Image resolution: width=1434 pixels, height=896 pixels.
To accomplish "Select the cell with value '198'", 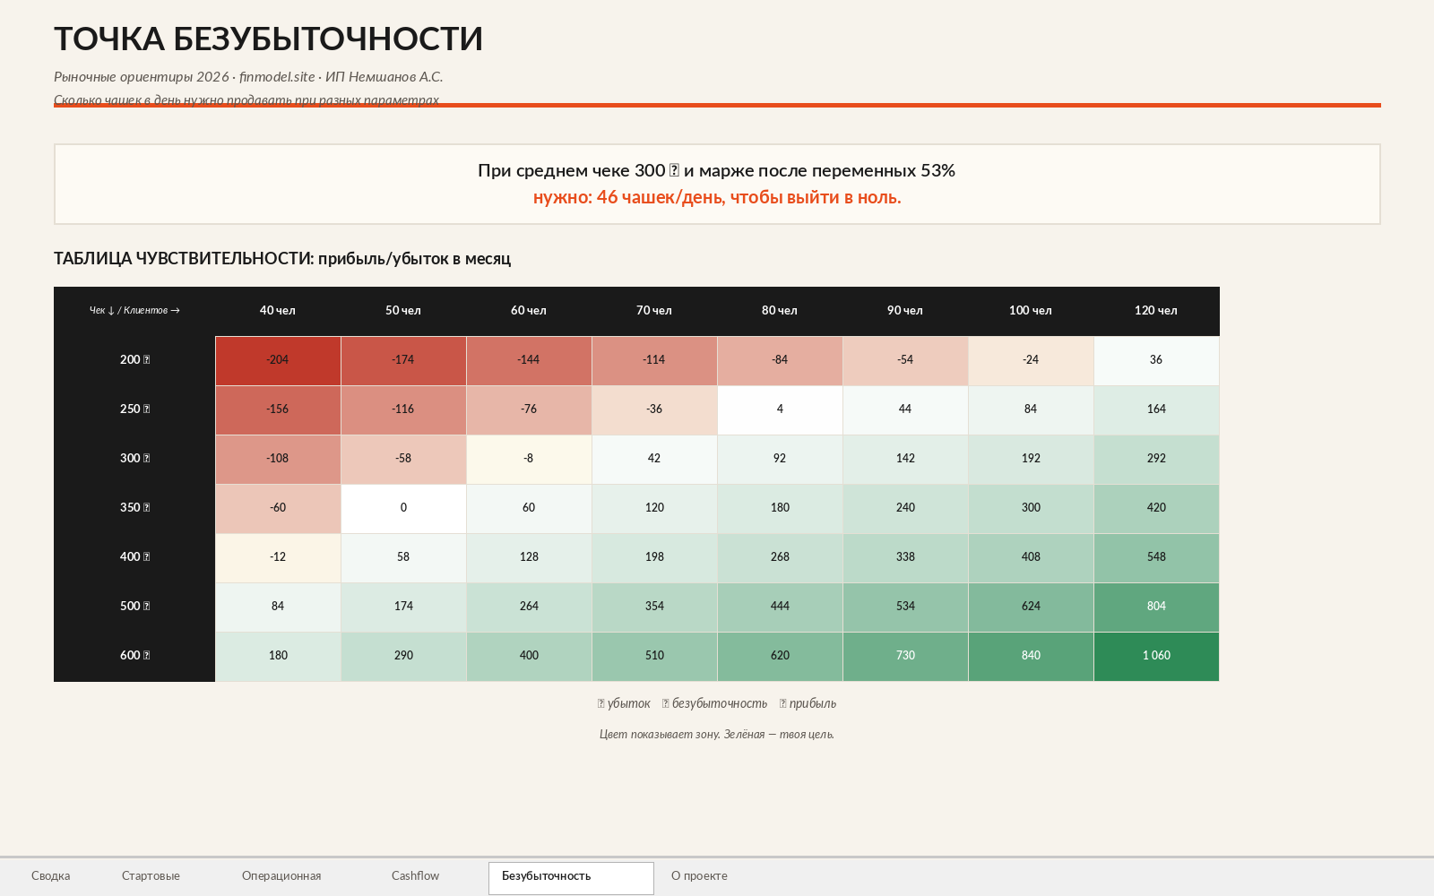I will (654, 557).
